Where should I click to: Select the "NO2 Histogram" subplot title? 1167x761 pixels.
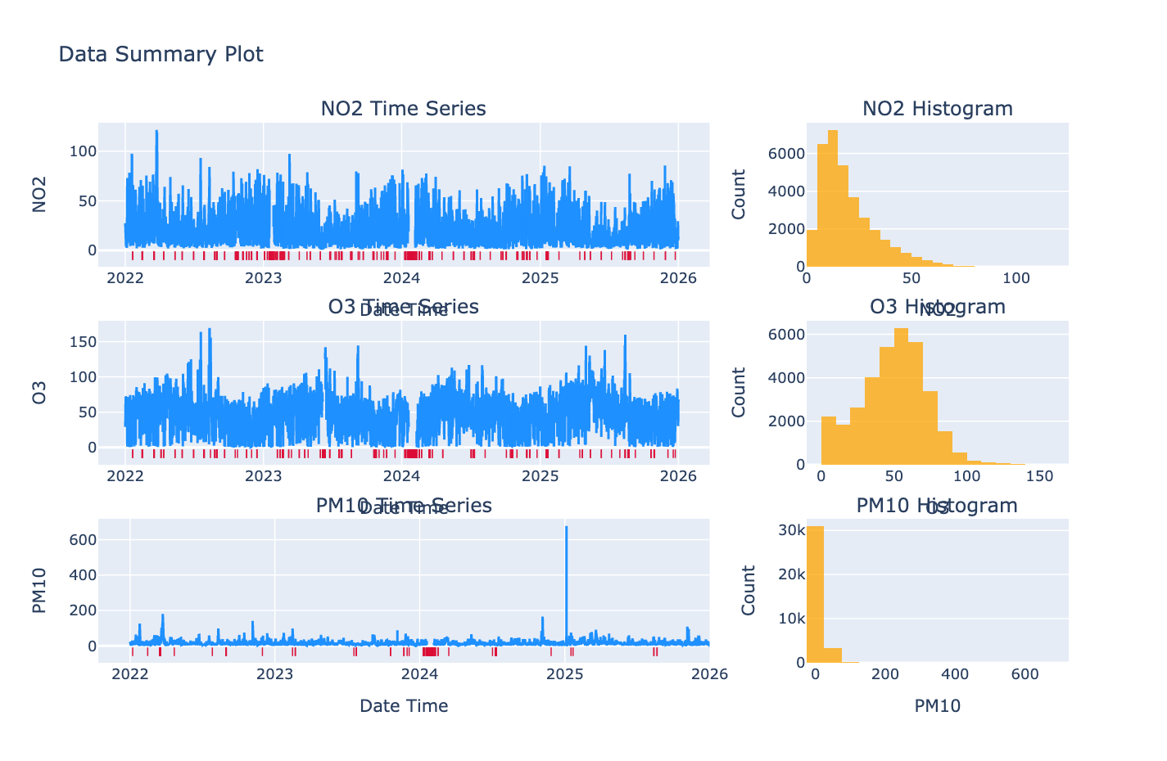tap(938, 109)
